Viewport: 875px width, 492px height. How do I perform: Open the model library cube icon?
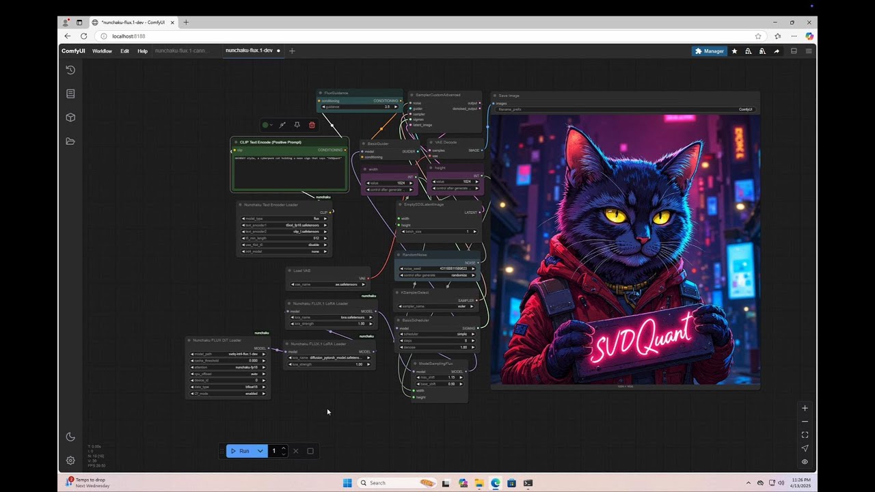pyautogui.click(x=70, y=118)
